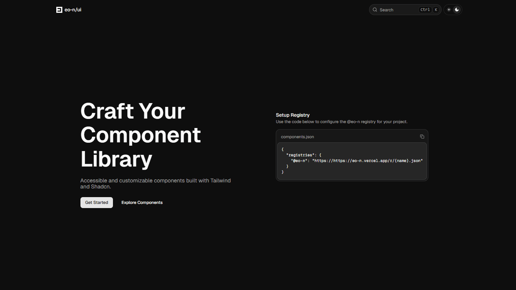Click the Craft Your Component Library headline

click(x=140, y=135)
